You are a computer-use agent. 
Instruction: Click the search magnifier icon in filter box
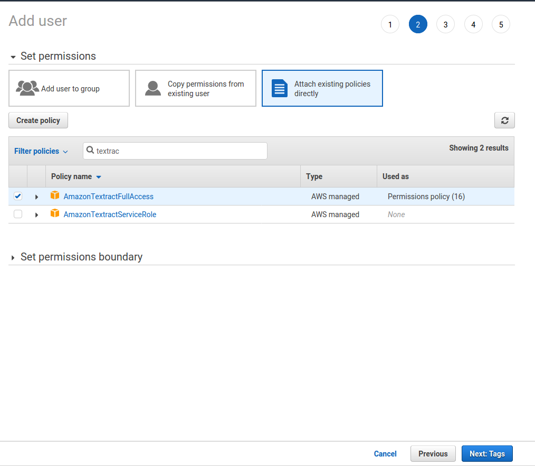(x=90, y=150)
